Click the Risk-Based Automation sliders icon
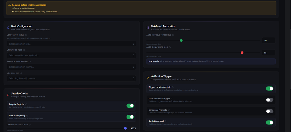This screenshot has height=132, width=291. coord(148,28)
